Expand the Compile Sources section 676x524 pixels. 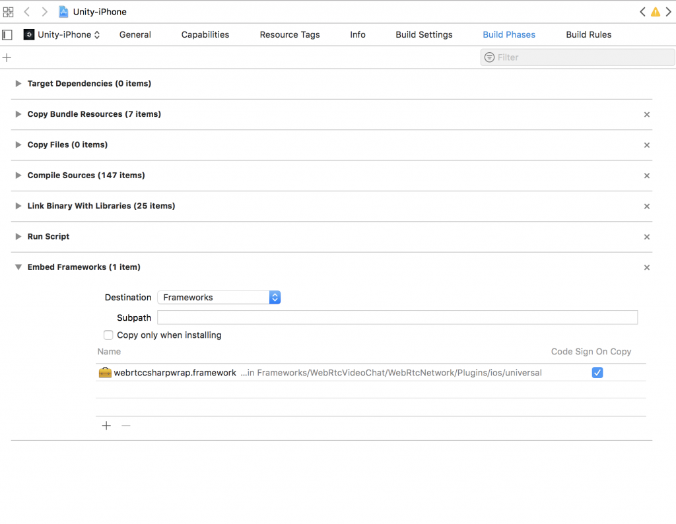tap(18, 176)
